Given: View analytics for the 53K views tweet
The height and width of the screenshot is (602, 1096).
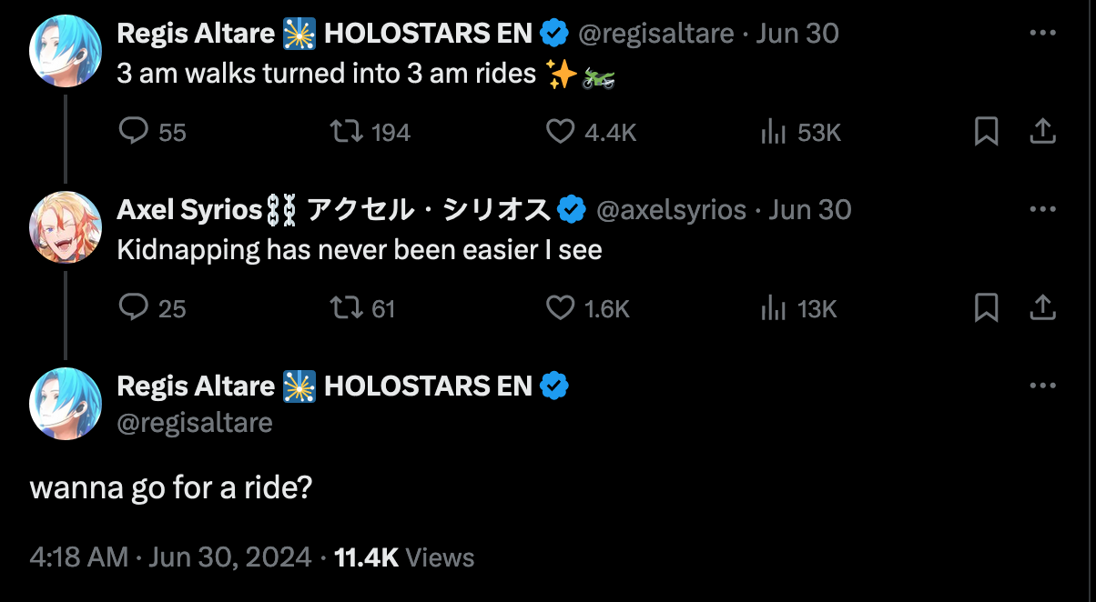Looking at the screenshot, I should click(773, 133).
